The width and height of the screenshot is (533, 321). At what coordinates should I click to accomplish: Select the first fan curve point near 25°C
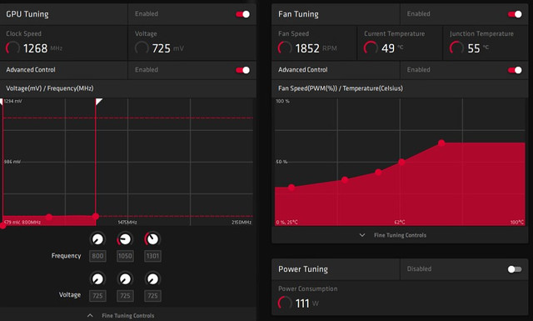291,188
